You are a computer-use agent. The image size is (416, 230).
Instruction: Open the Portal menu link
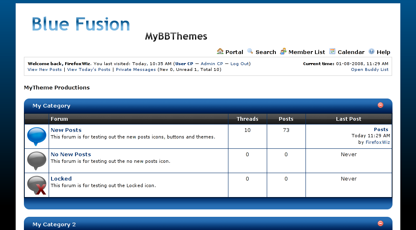(234, 52)
